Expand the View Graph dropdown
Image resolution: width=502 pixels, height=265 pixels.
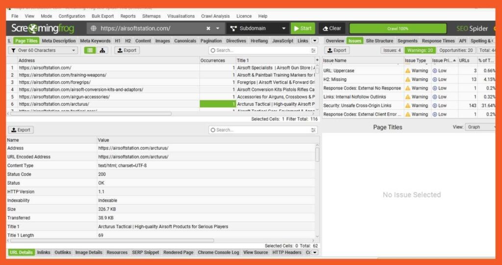(x=480, y=127)
